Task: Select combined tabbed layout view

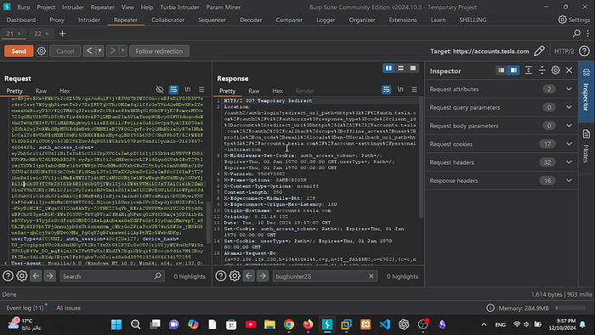Action: point(413,68)
